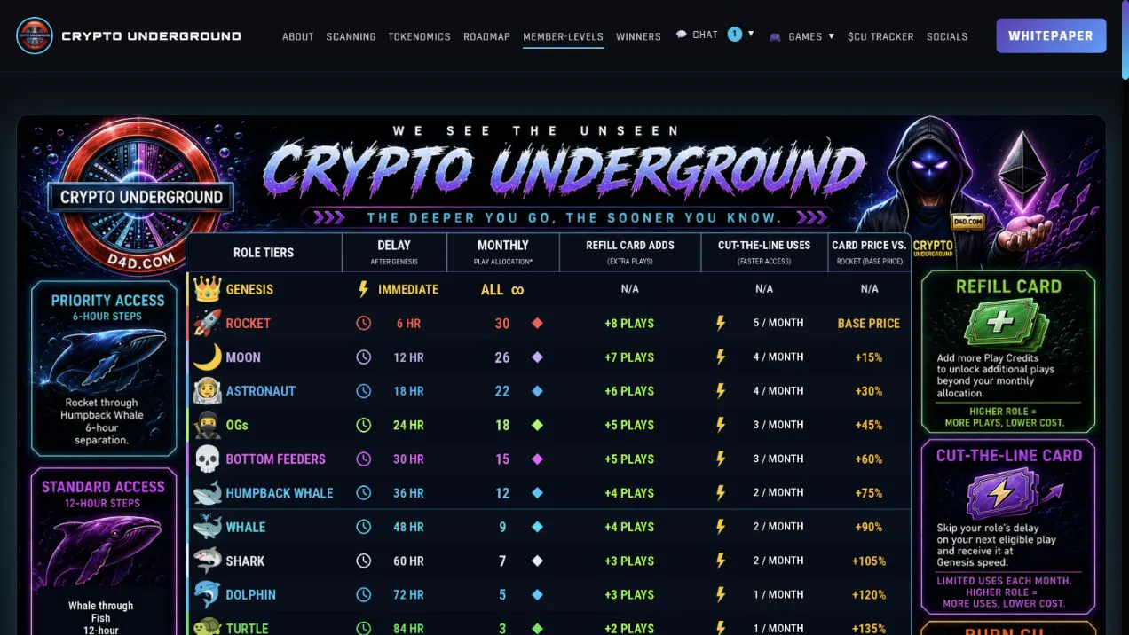Click the 3 / MONTH cell in OGs row
This screenshot has height=635, width=1129.
778,425
